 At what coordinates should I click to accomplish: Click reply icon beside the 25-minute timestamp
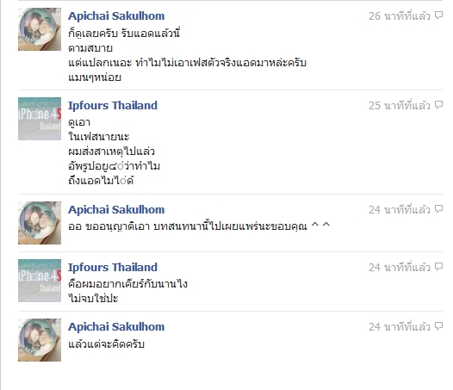coord(438,105)
